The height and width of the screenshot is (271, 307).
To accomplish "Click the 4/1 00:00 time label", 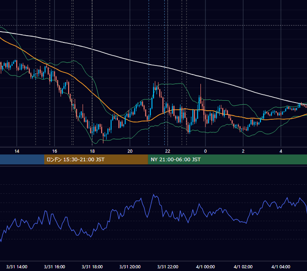I will [205, 266].
